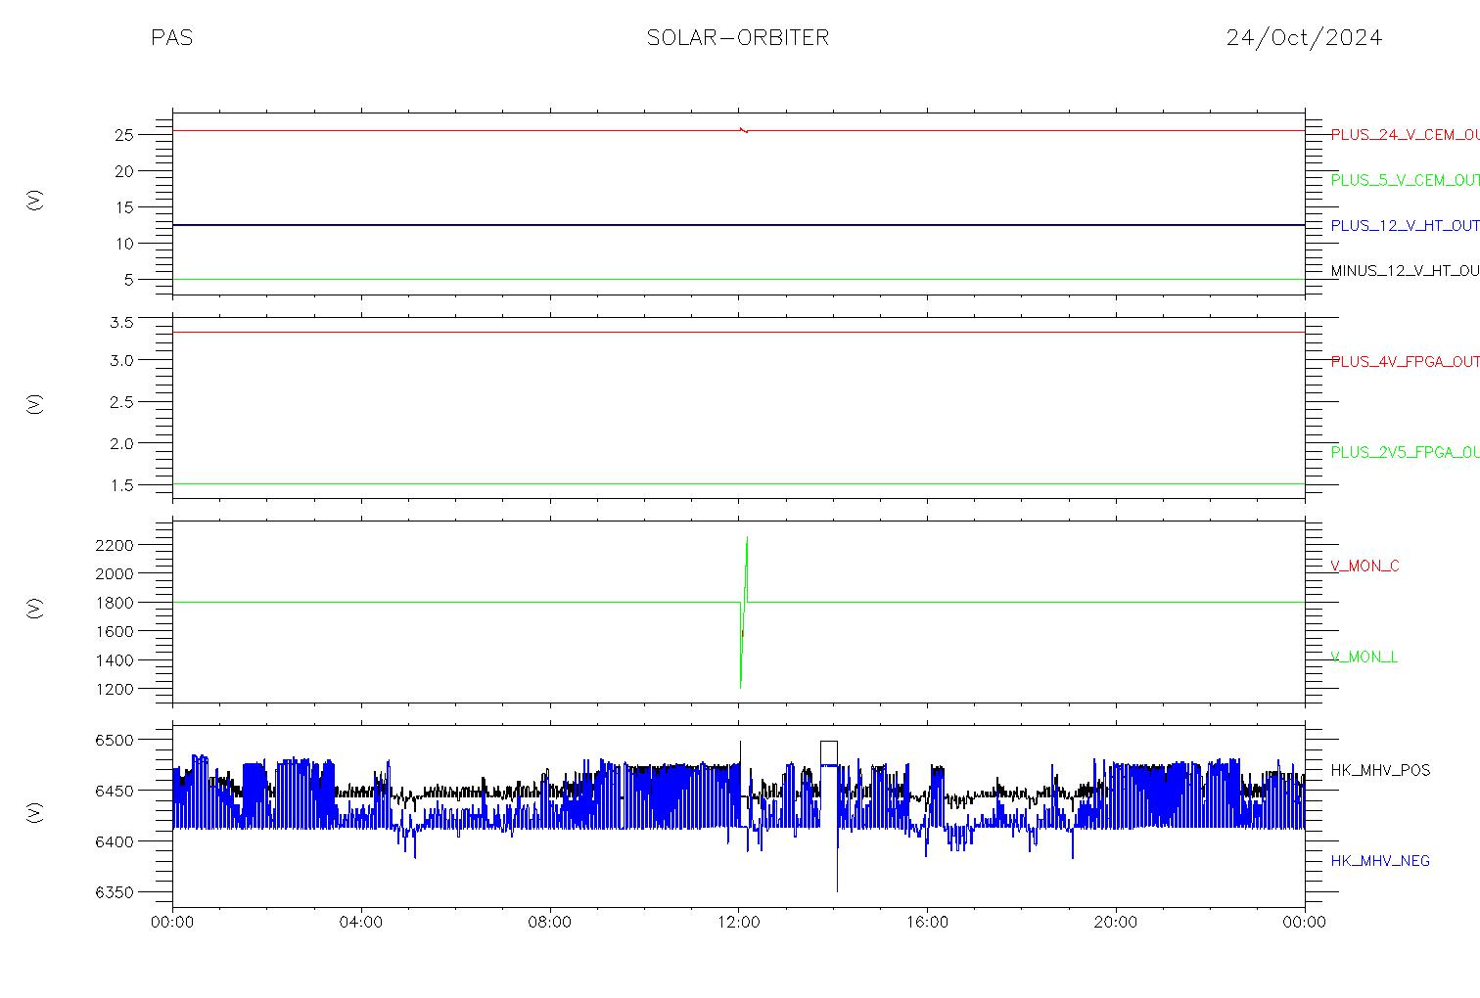This screenshot has height=998, width=1480.
Task: Click the (V) axis label of the V_MON panel
Action: 35,608
